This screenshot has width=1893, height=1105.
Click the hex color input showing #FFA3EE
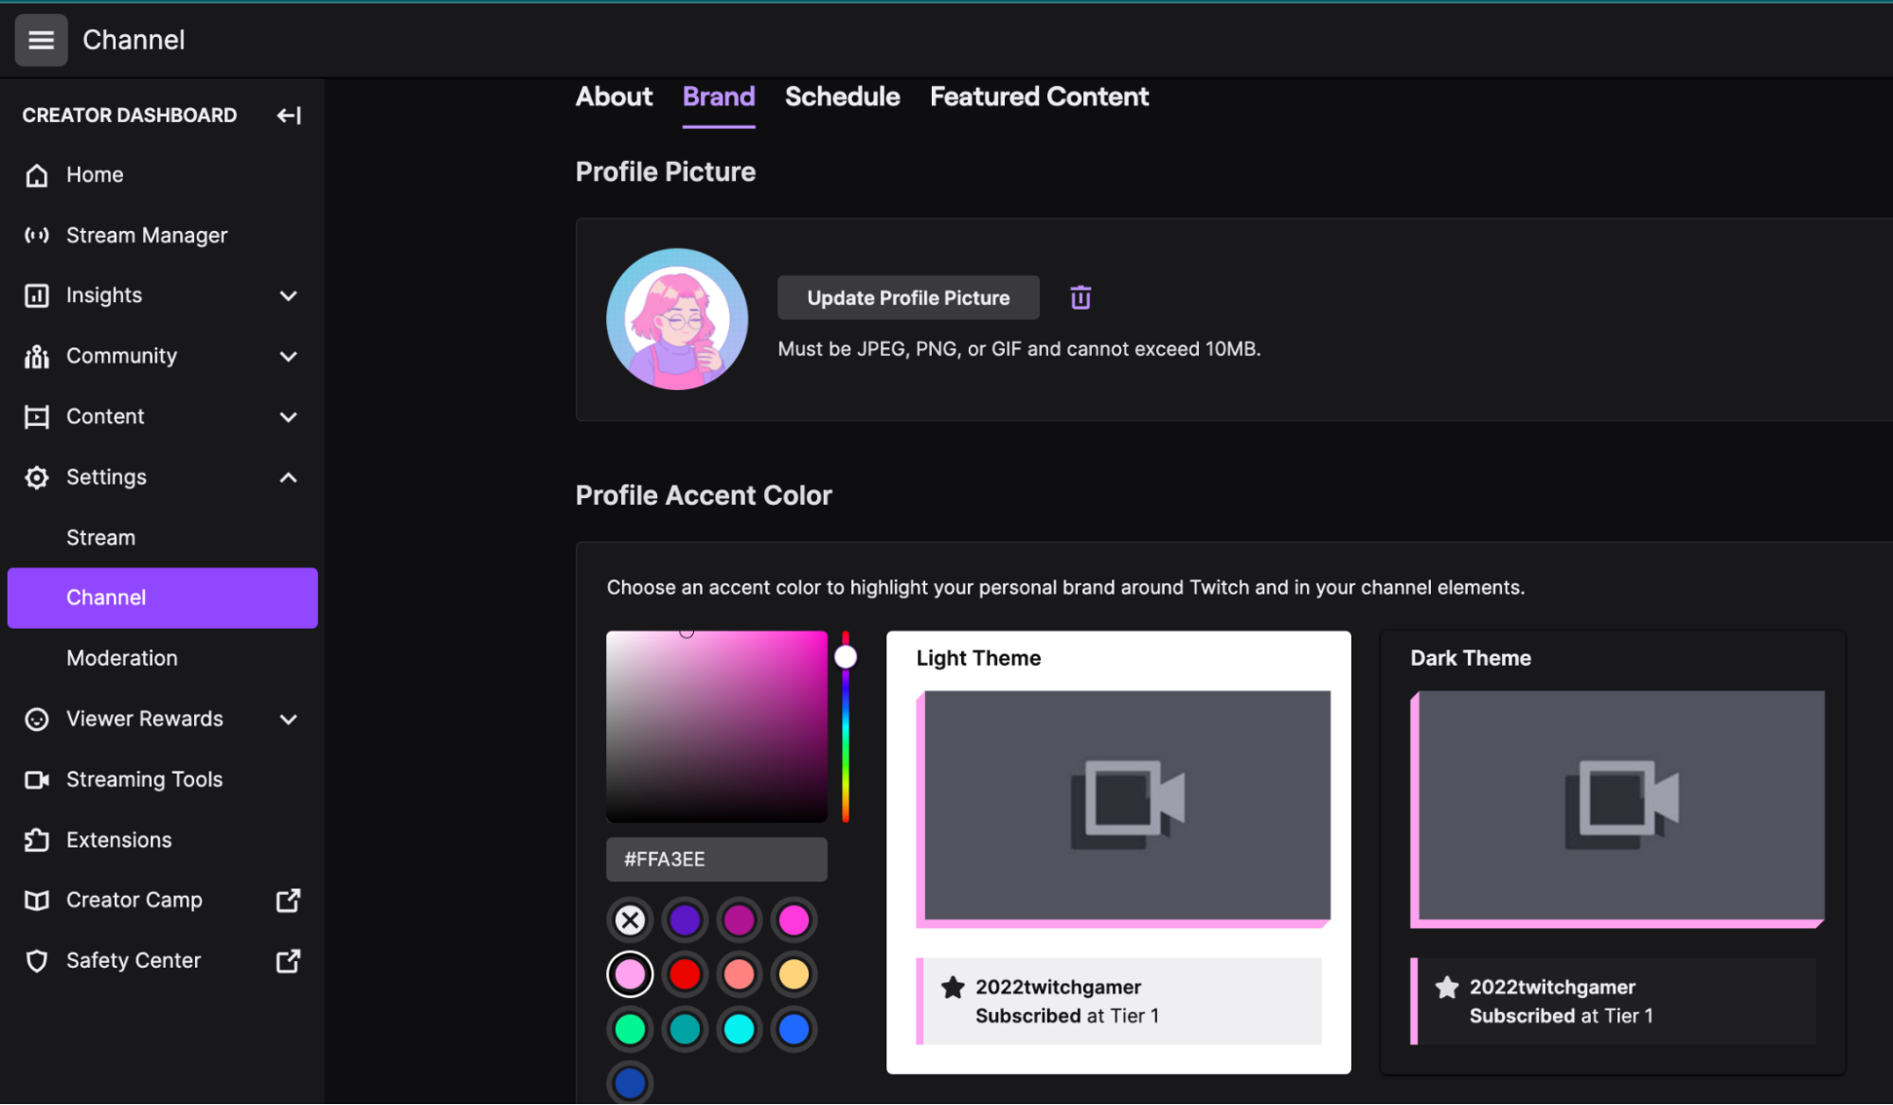[716, 859]
